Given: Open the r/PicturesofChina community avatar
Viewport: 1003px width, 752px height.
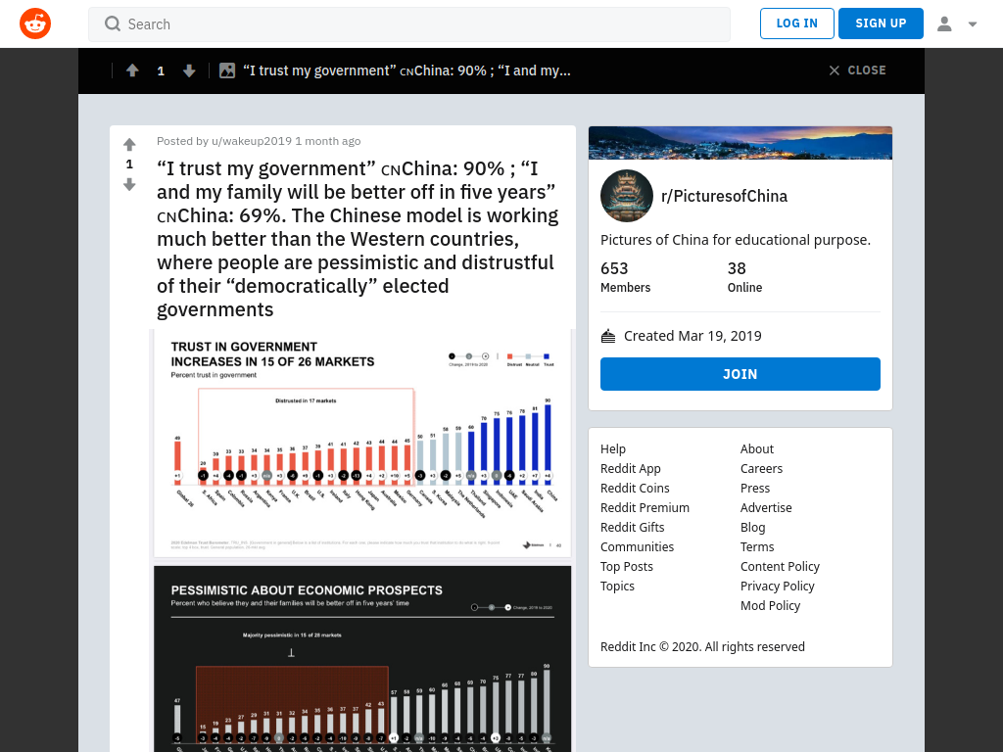Looking at the screenshot, I should coord(627,196).
